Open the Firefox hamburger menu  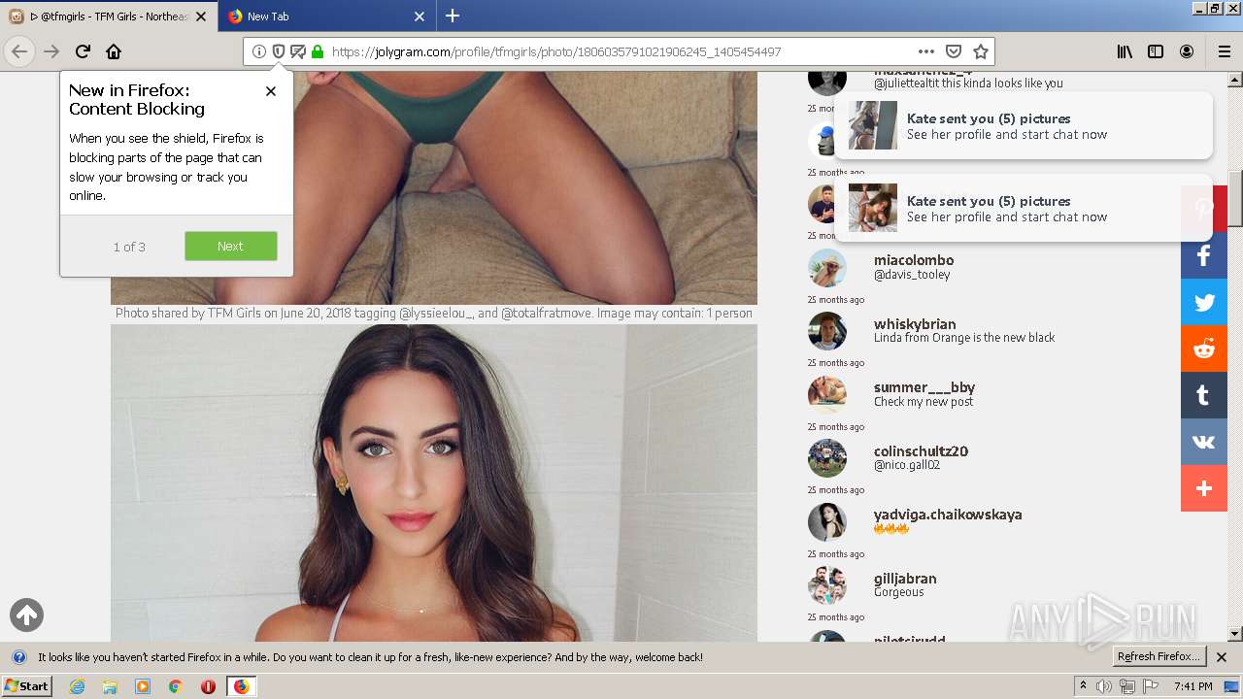click(1225, 51)
